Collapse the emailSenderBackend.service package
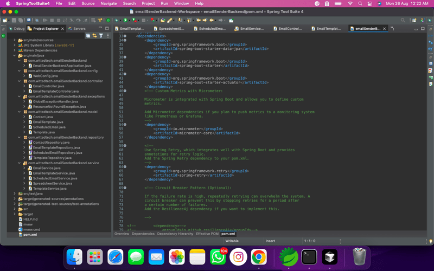The image size is (434, 271). pyautogui.click(x=19, y=163)
